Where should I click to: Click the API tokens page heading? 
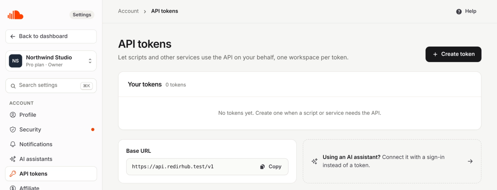[145, 44]
